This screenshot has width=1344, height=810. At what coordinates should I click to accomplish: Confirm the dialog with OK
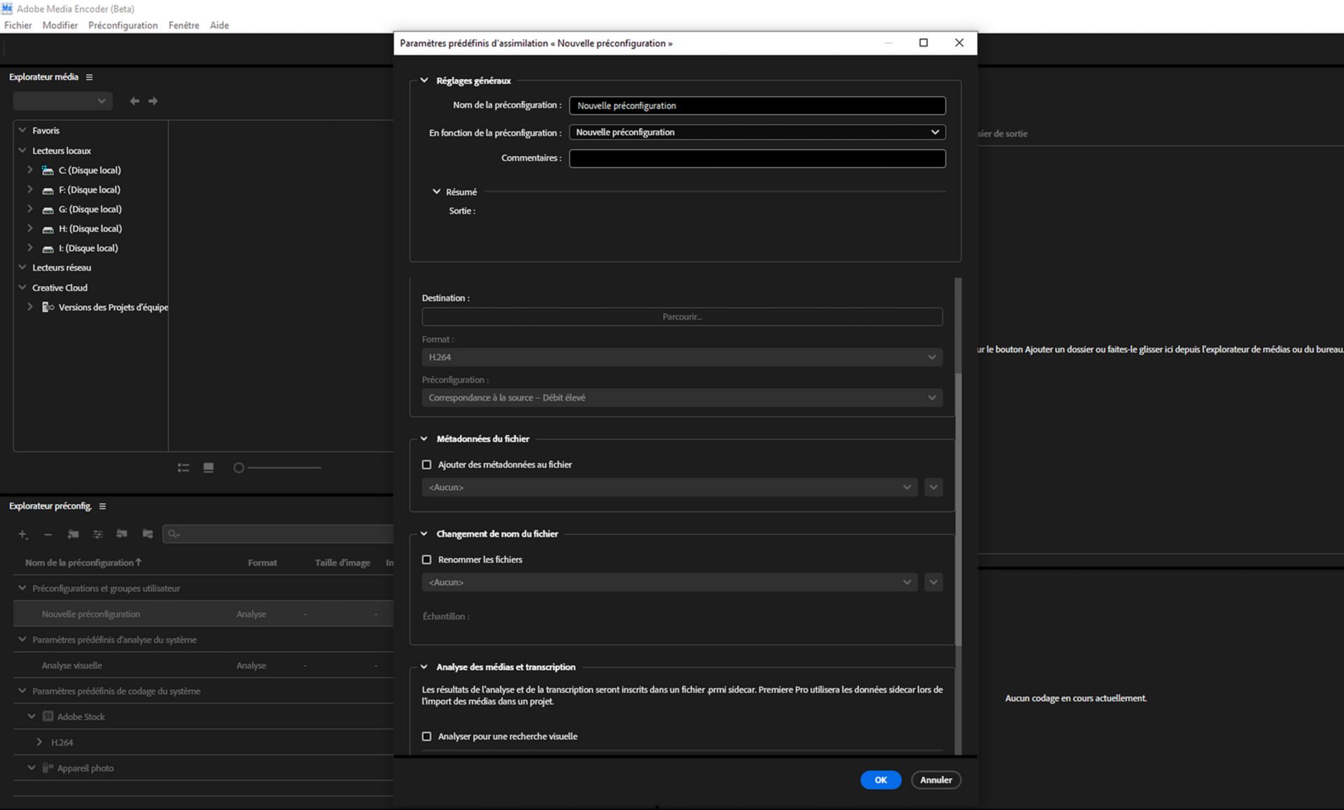pos(881,779)
